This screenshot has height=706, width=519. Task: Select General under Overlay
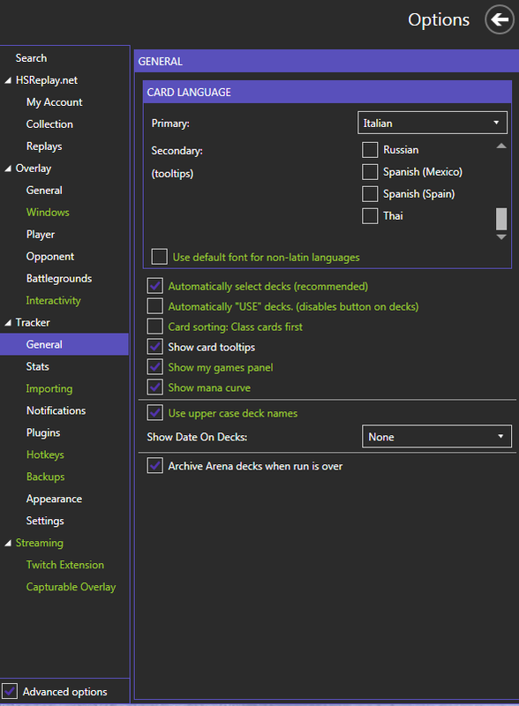[x=44, y=191]
